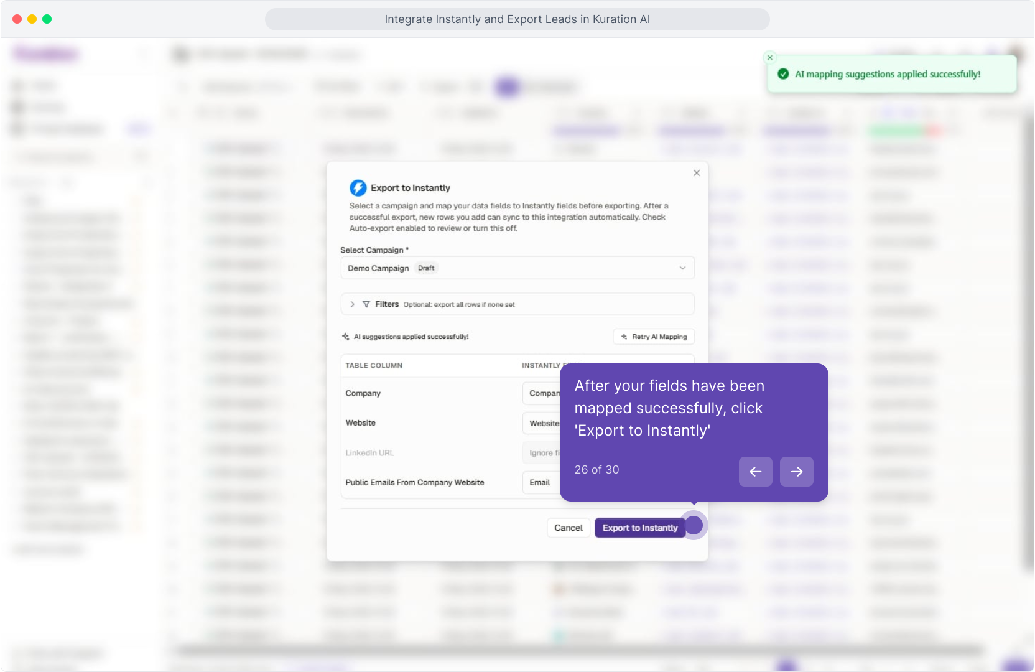Go to the previous tour step arrow
Image resolution: width=1035 pixels, height=672 pixels.
756,472
